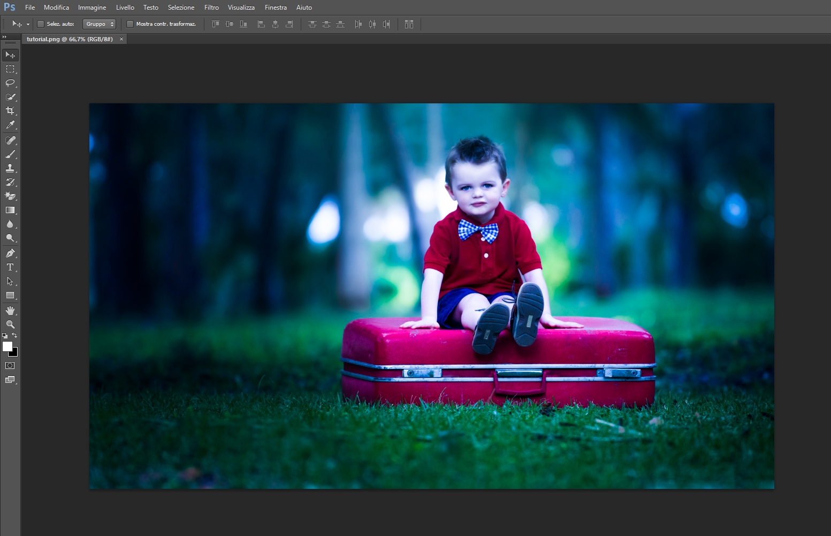Image resolution: width=831 pixels, height=536 pixels.
Task: Select the Rectangular Marquee tool
Action: [x=10, y=69]
